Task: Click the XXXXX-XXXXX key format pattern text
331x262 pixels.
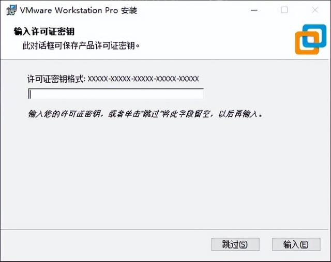Action: pyautogui.click(x=143, y=79)
